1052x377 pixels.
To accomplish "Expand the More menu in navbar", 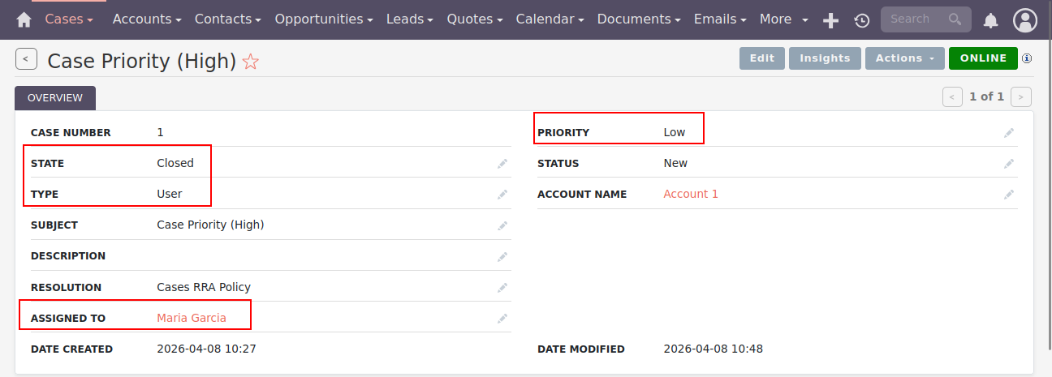I will (784, 19).
